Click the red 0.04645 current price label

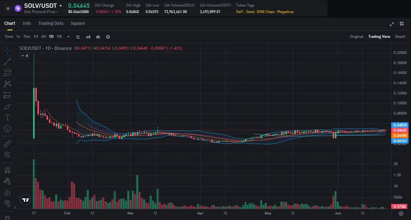pos(400,130)
